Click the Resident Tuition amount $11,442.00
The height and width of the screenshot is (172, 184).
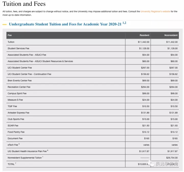(143, 42)
